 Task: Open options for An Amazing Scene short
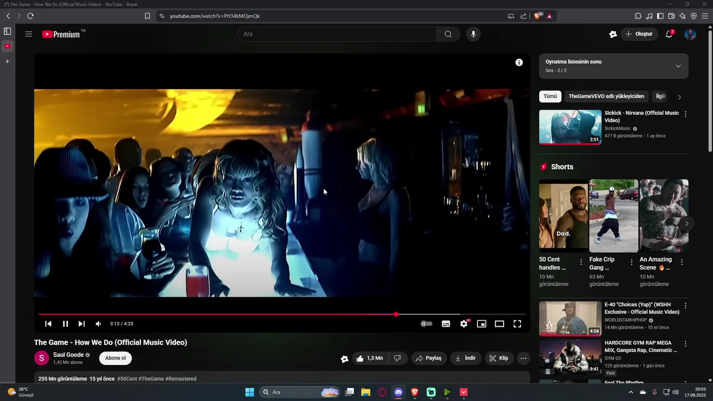[681, 262]
